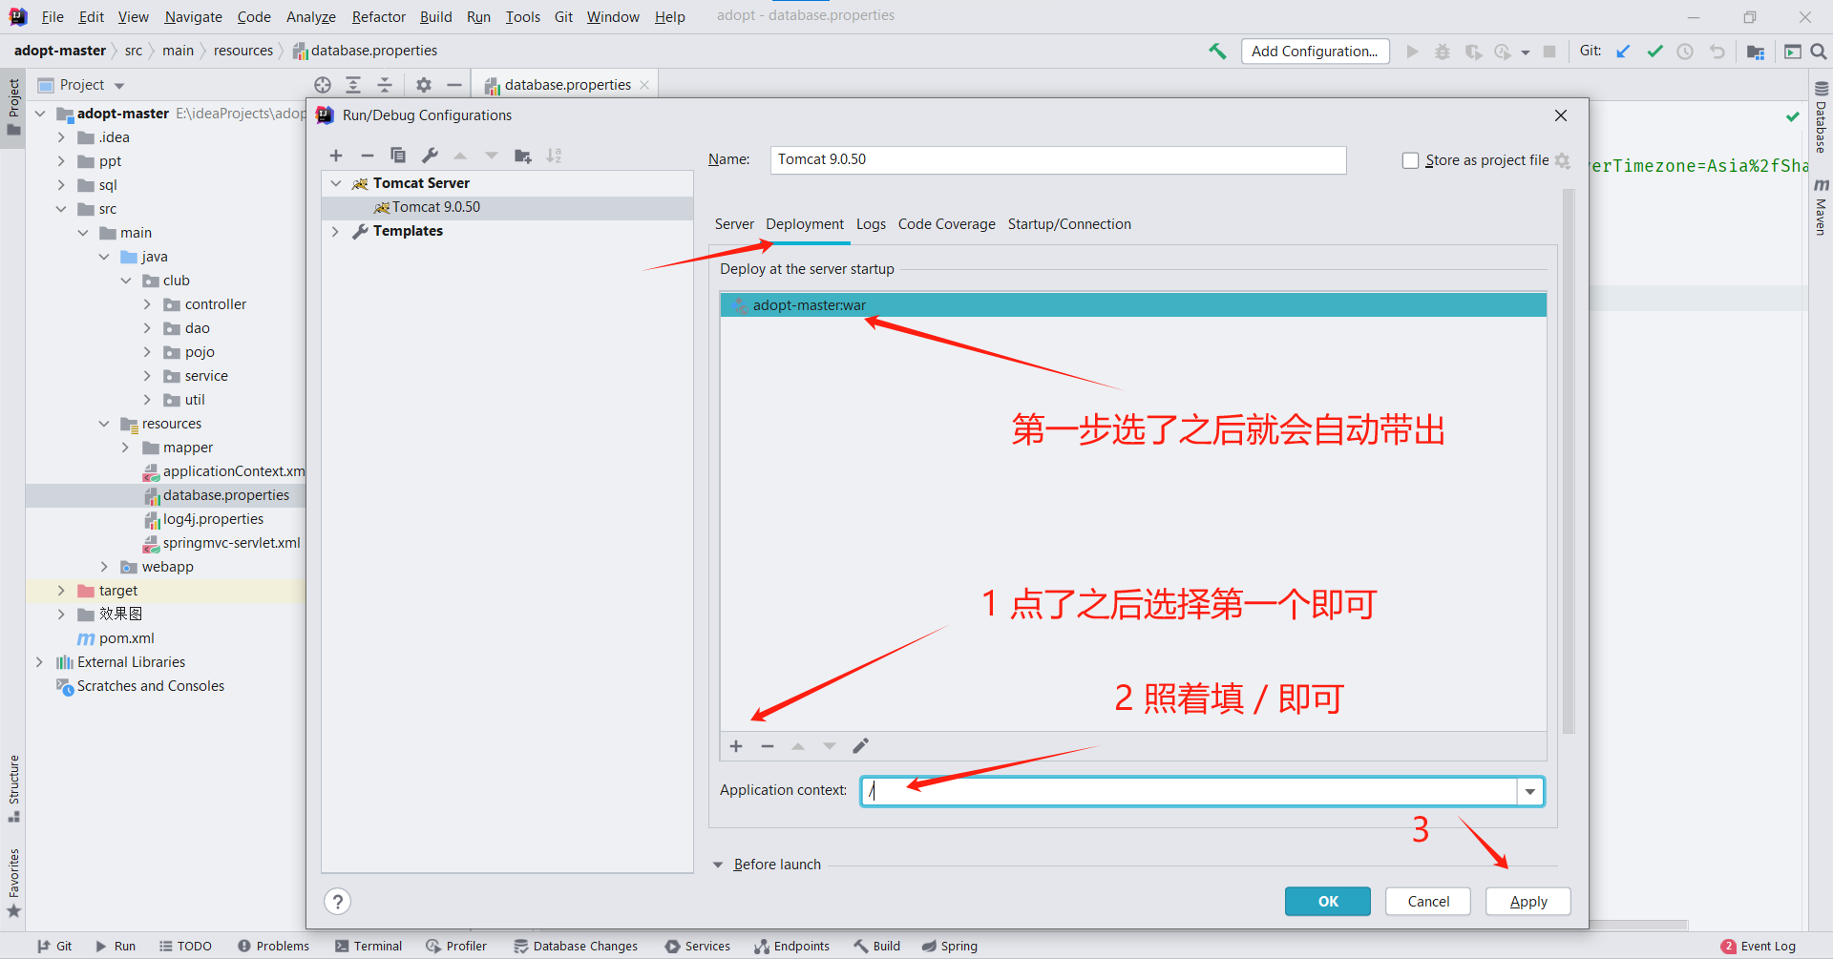The image size is (1833, 959).
Task: Click the pencil edit artifact icon
Action: coord(860,746)
